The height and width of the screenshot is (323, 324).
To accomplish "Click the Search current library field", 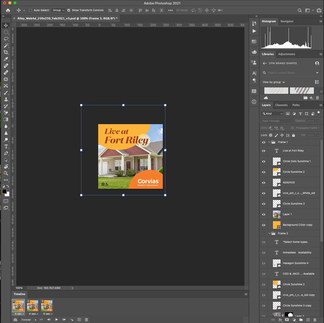I will click(x=291, y=73).
